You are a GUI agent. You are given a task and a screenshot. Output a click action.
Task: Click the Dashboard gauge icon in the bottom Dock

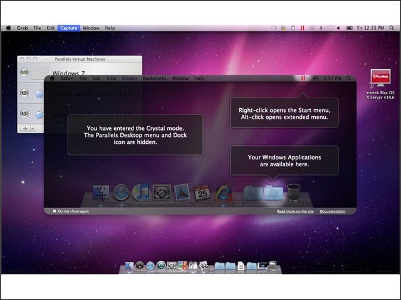click(x=140, y=266)
